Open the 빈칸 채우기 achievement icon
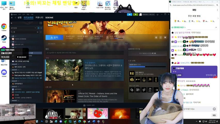The height and width of the screenshot is (124, 220). (x=132, y=73)
